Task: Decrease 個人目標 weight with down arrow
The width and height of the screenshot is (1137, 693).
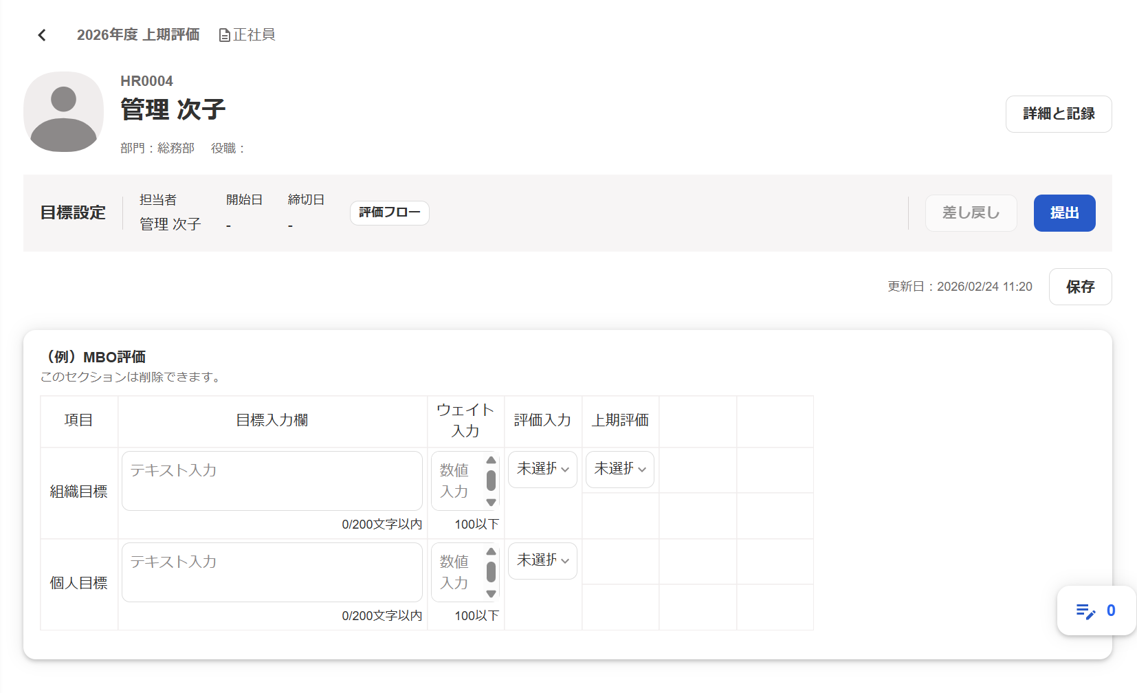Action: (491, 594)
